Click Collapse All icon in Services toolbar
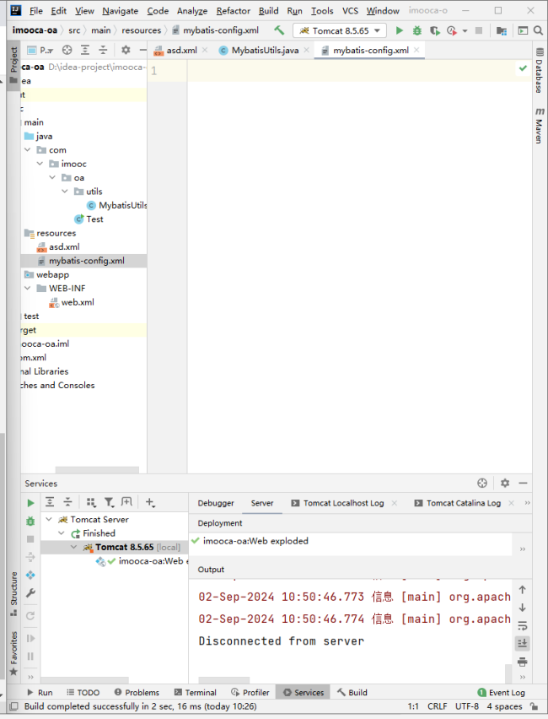Viewport: 548px width, 719px height. tap(67, 502)
